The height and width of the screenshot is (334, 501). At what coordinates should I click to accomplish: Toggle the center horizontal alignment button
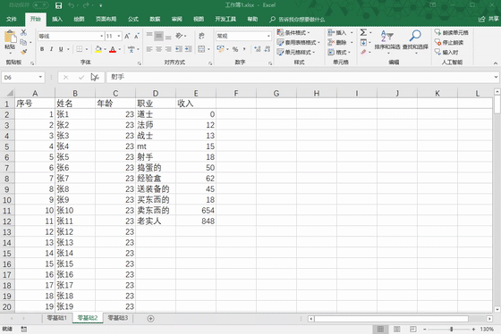159,49
